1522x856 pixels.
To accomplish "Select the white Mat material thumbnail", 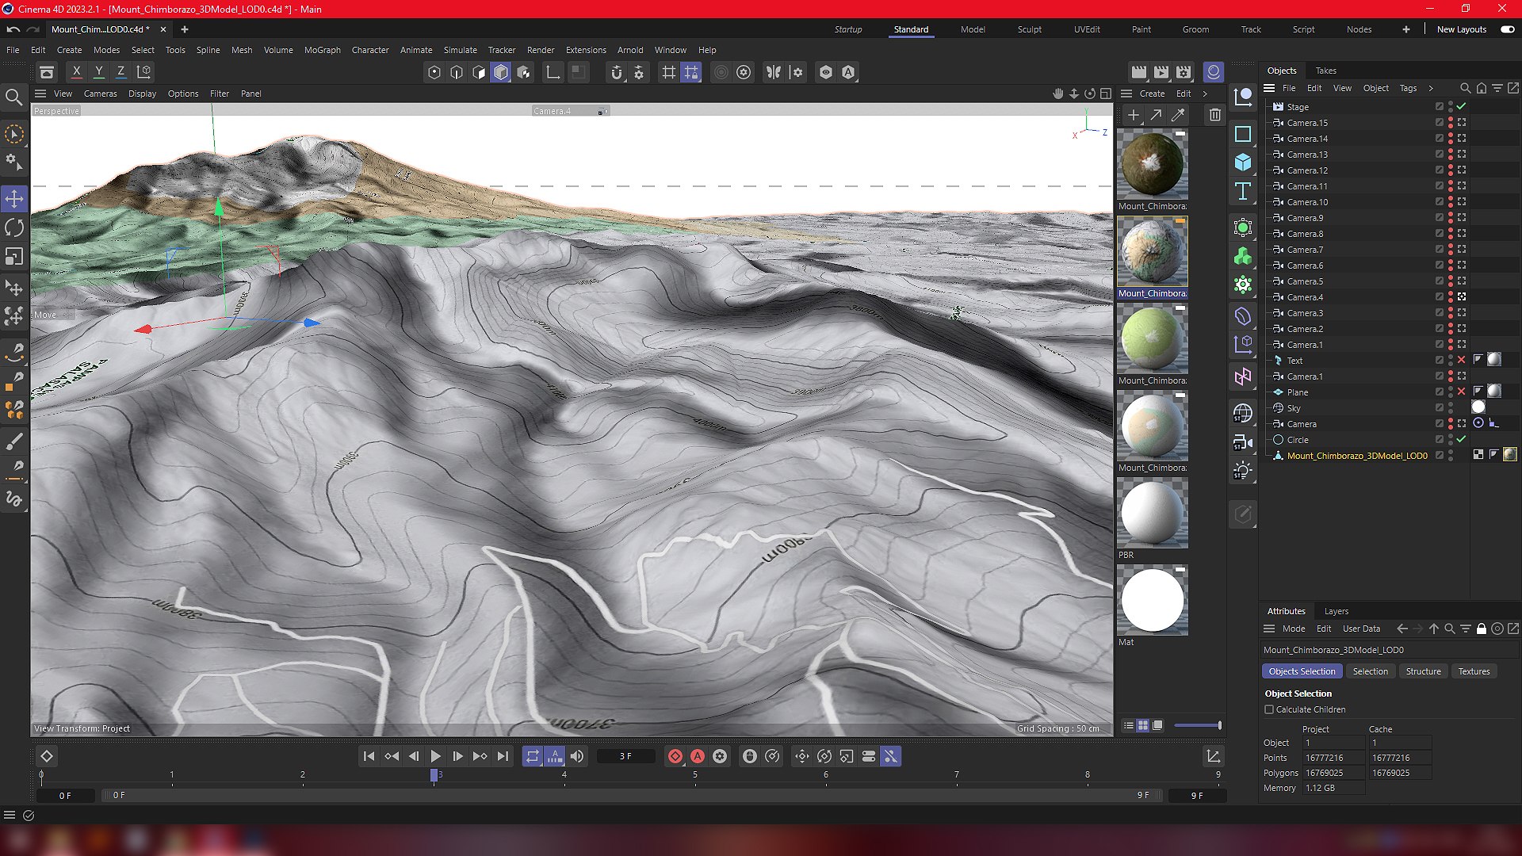I will [x=1152, y=600].
